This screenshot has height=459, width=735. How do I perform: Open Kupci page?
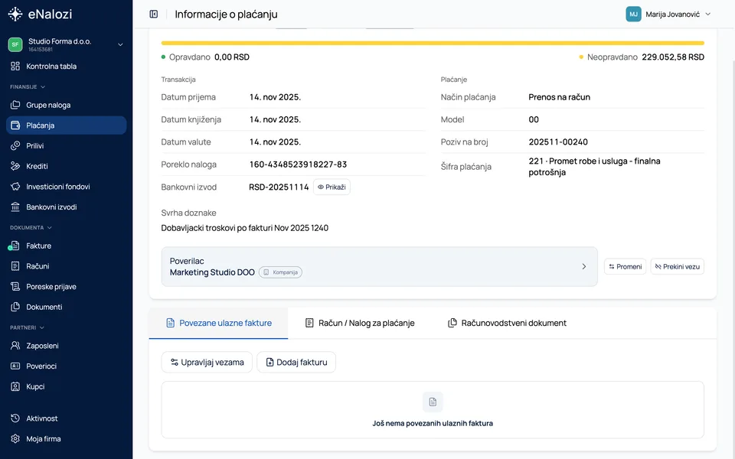66,386
